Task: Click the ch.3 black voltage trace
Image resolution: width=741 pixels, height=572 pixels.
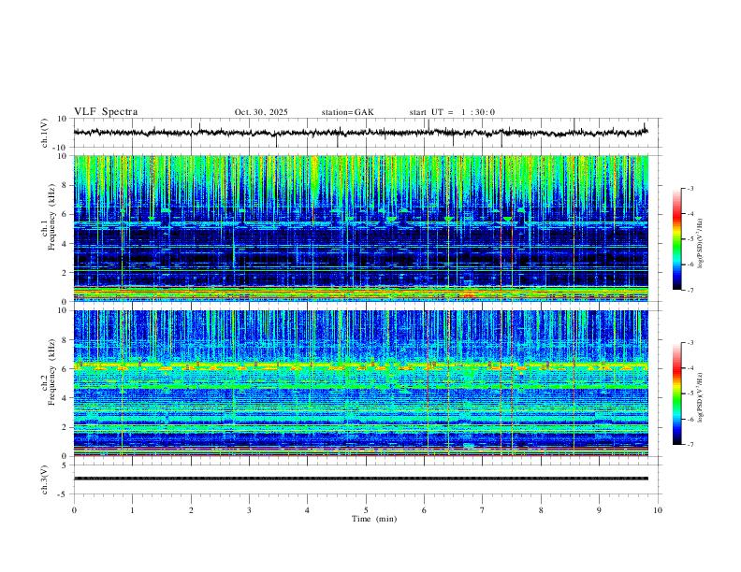Action: (x=360, y=479)
